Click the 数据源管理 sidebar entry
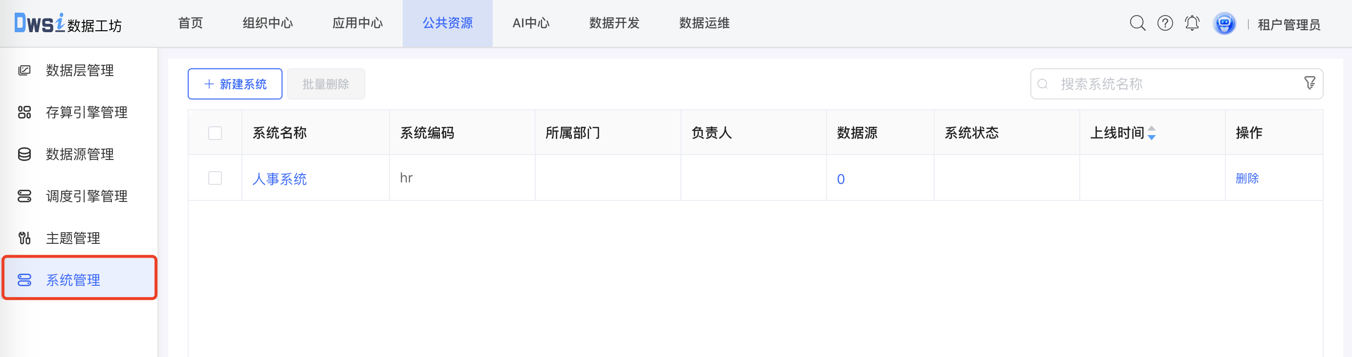Image resolution: width=1352 pixels, height=357 pixels. point(80,155)
